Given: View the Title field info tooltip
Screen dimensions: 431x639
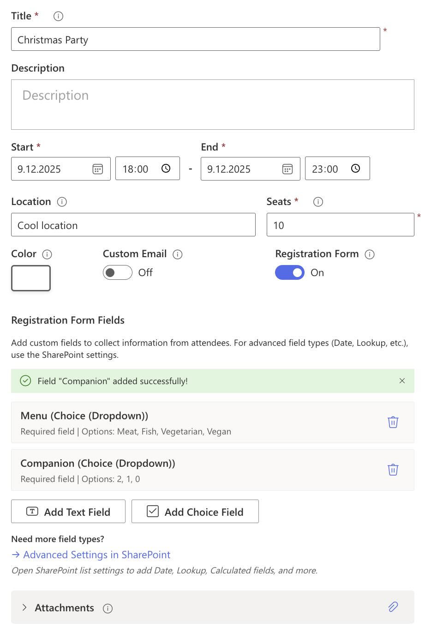Looking at the screenshot, I should coord(57,16).
